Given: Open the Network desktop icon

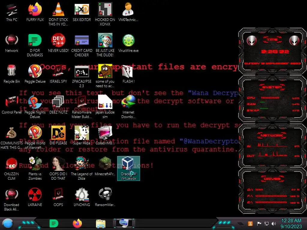Looking at the screenshot, I should 12,43.
